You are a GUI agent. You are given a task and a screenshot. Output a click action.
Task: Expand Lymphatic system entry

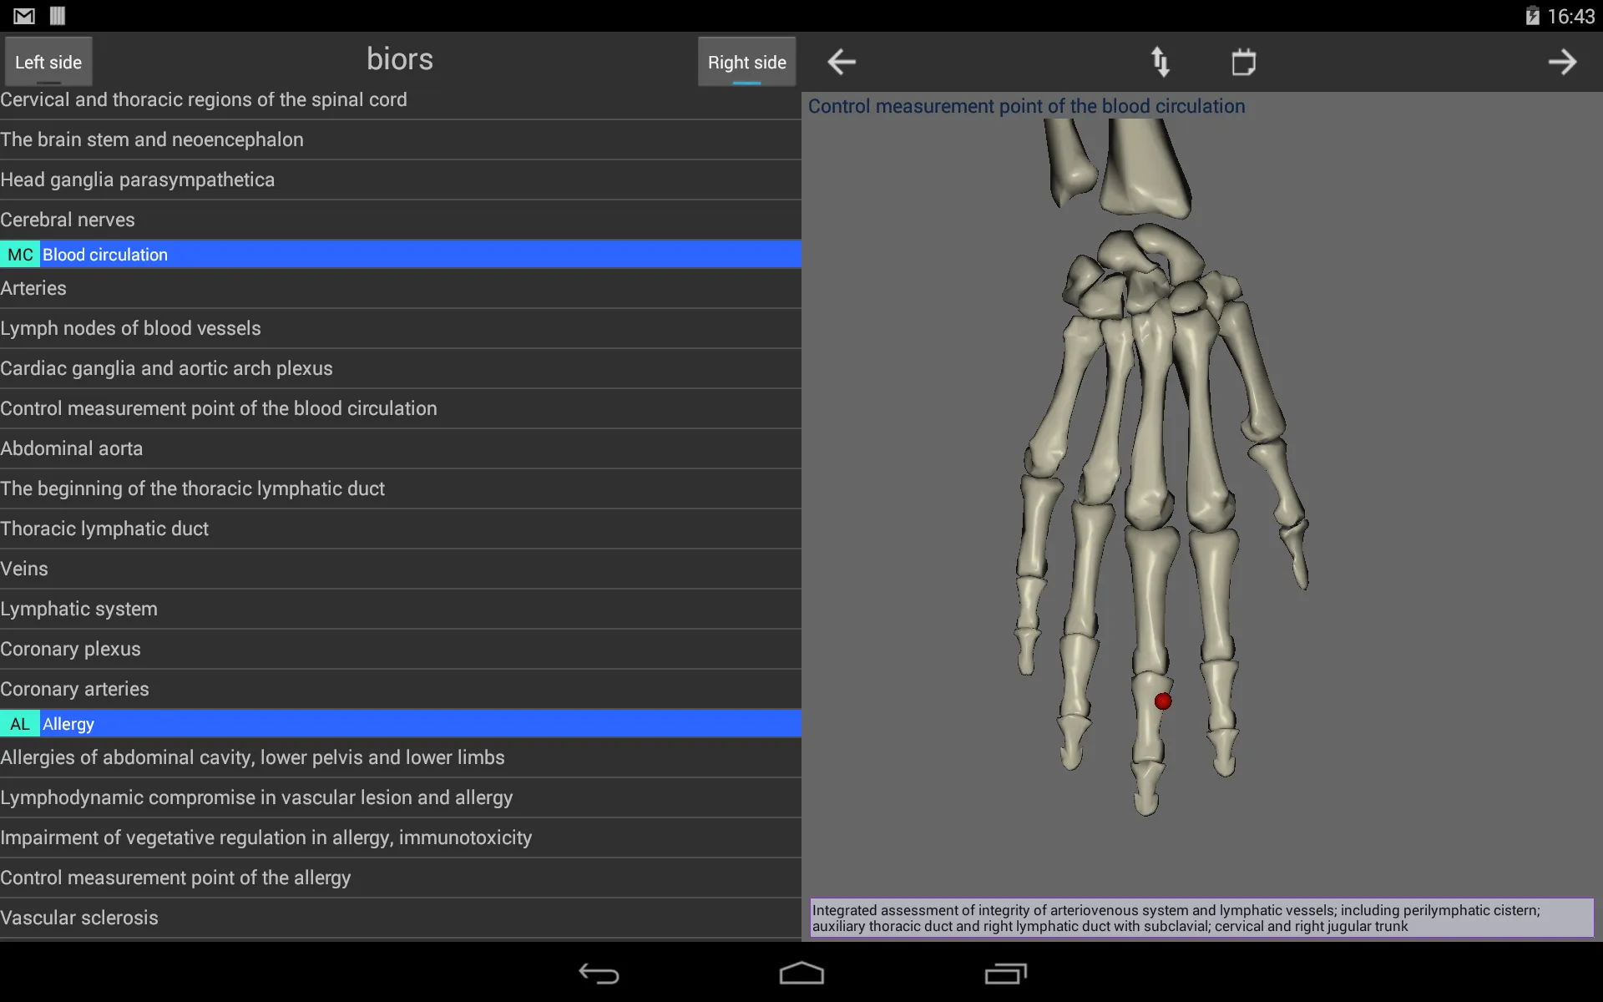[79, 609]
